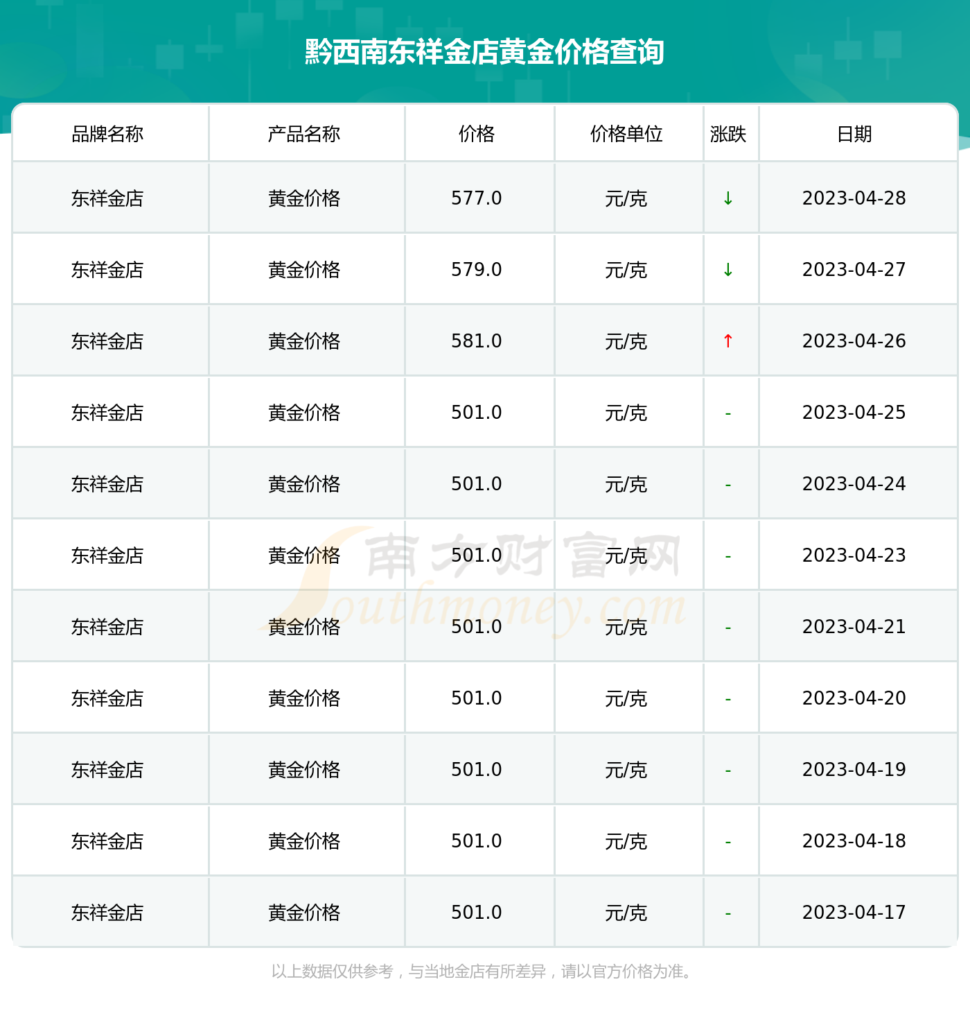Select date 2023-04-21
This screenshot has width=970, height=1009.
[x=854, y=627]
